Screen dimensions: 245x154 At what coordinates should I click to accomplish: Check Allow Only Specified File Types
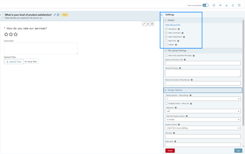(x=166, y=56)
